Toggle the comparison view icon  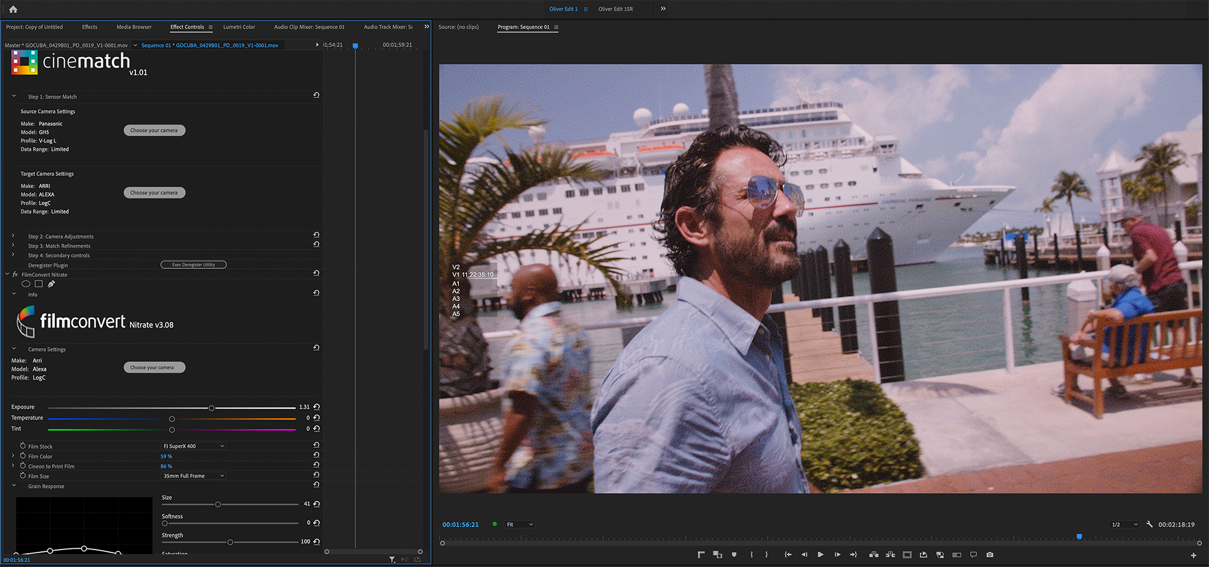(718, 554)
